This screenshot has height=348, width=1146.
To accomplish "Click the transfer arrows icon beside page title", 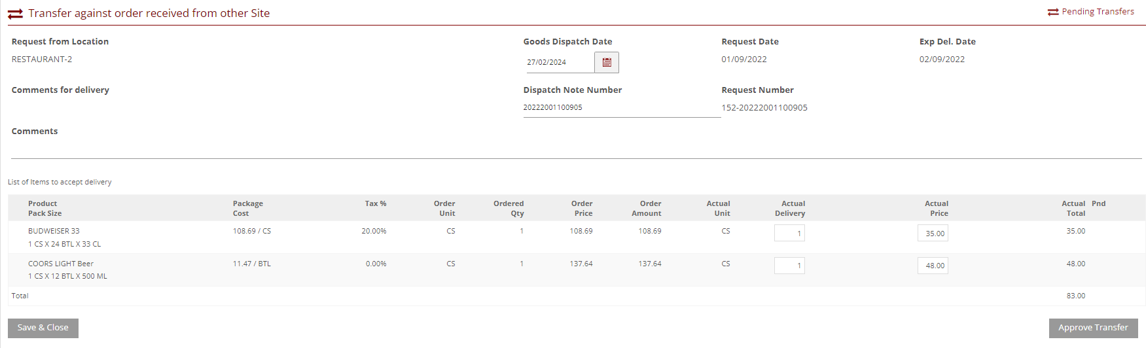I will point(15,14).
